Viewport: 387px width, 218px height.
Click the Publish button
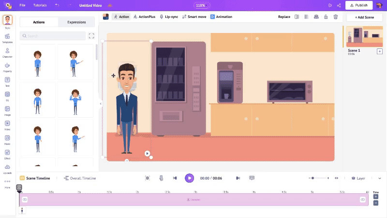(x=358, y=5)
